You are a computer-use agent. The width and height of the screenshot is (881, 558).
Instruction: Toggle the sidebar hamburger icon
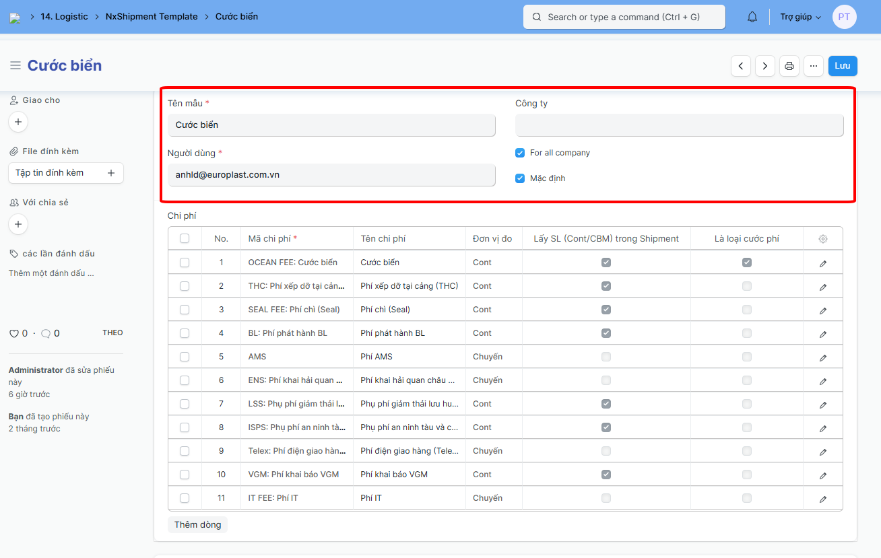[x=15, y=65]
